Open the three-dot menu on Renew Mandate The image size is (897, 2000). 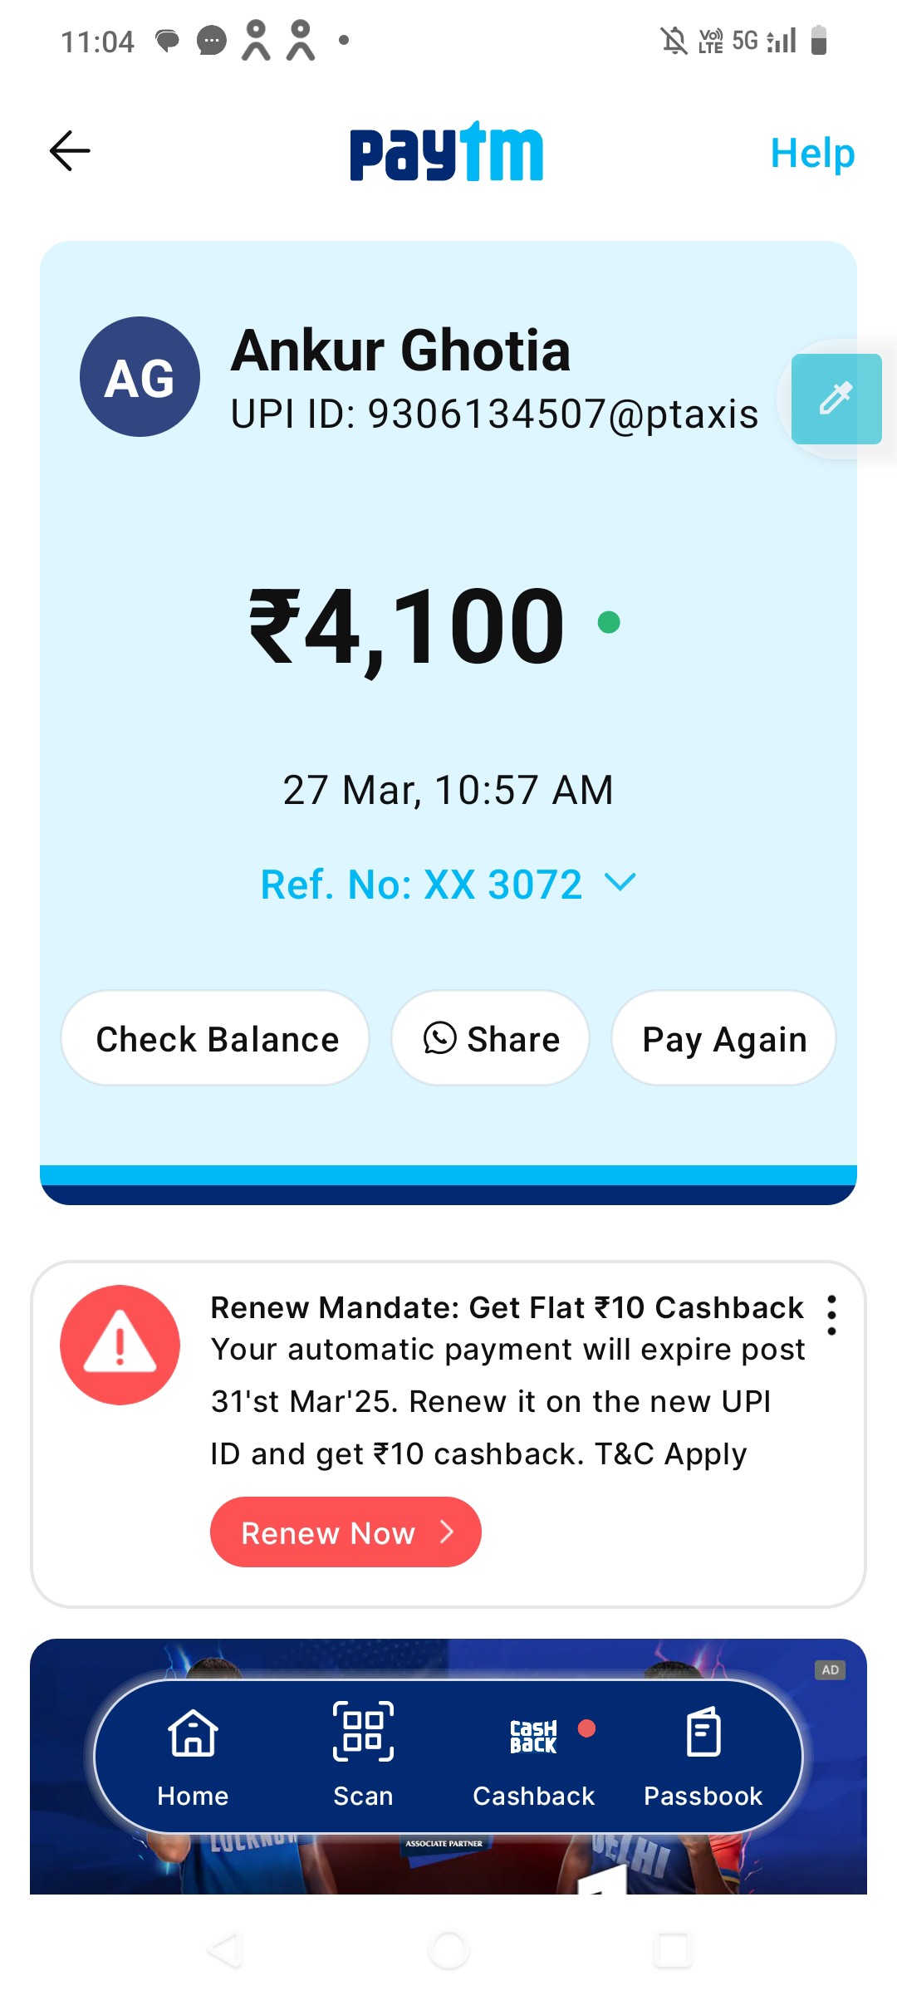(x=831, y=1315)
